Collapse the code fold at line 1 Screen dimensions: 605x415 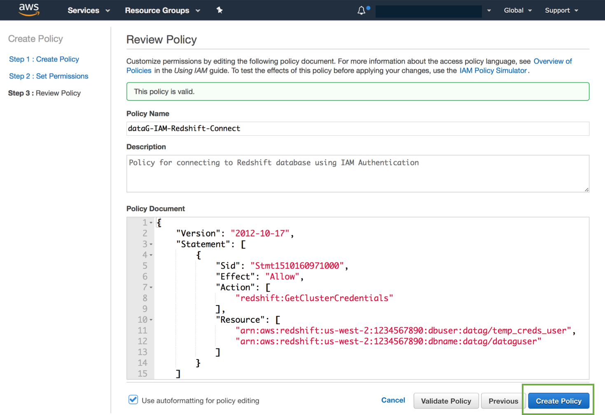(151, 223)
